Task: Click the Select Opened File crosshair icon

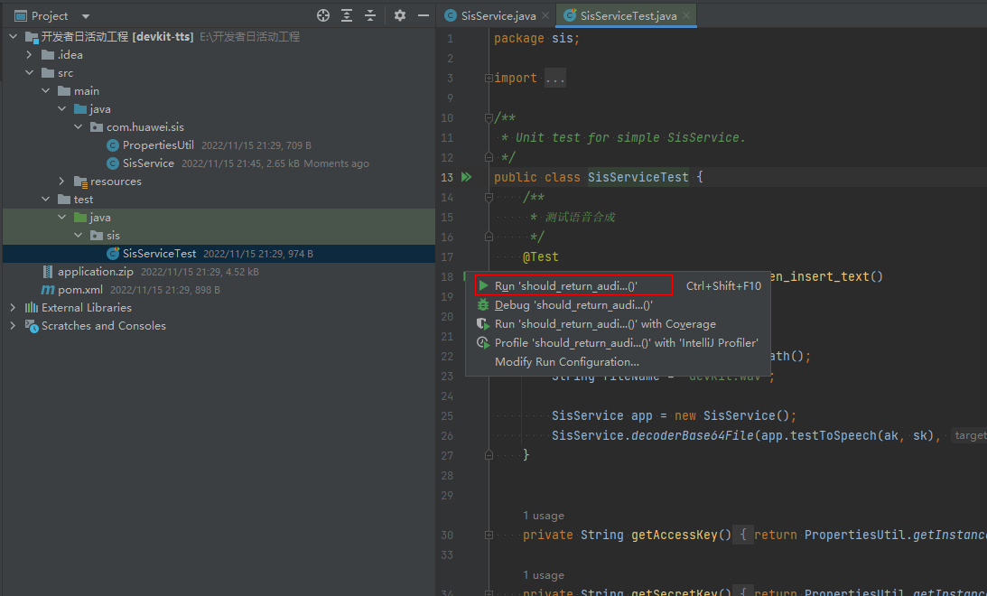Action: pos(323,15)
